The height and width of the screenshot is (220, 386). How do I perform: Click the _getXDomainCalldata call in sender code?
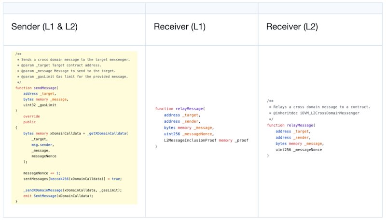pyautogui.click(x=107, y=133)
